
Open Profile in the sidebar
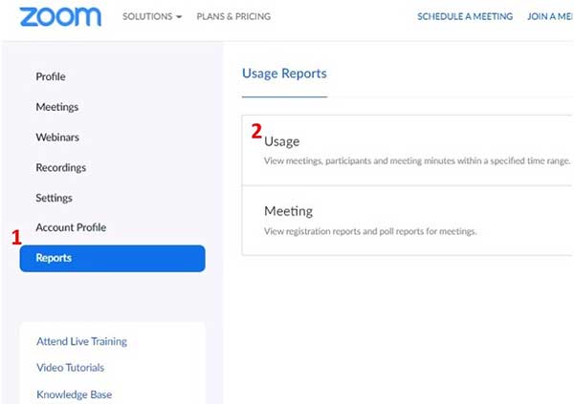pos(51,76)
